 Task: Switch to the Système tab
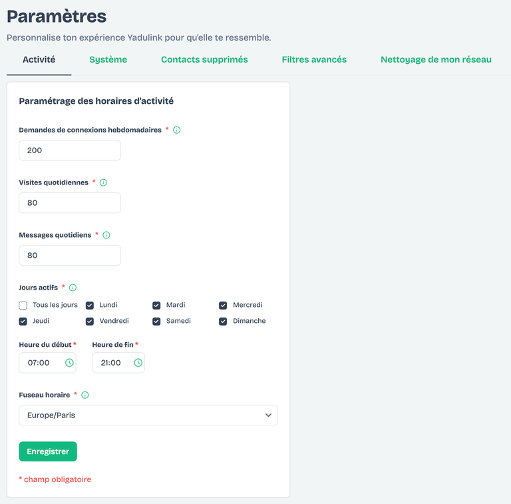point(108,59)
